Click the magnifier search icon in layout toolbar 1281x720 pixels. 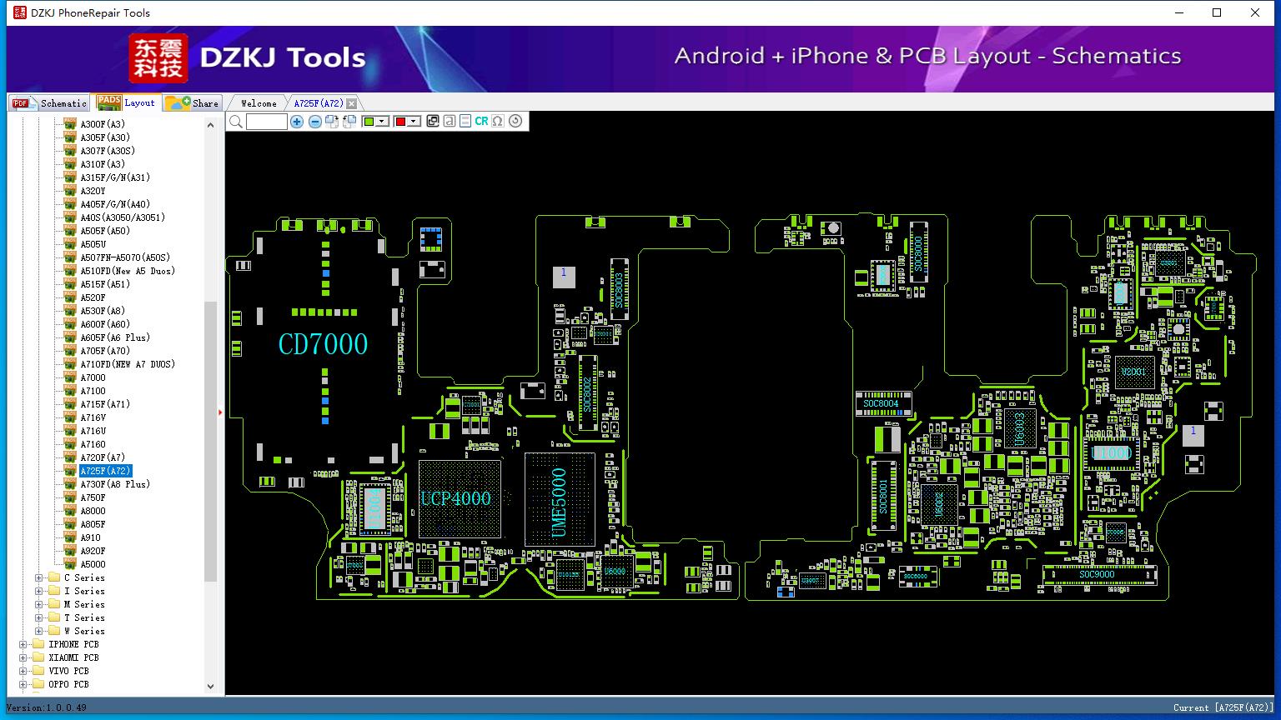click(x=236, y=122)
